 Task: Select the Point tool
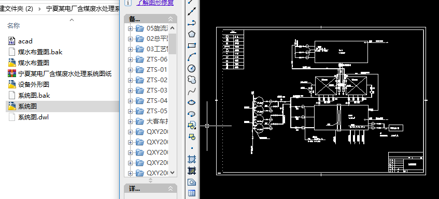[192, 148]
